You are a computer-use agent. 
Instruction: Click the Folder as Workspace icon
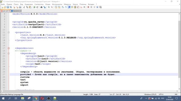81,7
